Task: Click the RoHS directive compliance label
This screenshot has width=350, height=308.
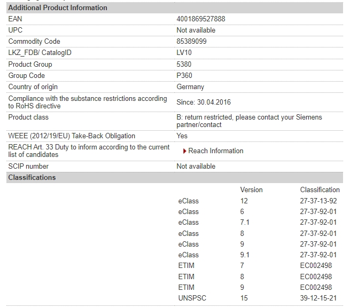Action: tap(88, 102)
